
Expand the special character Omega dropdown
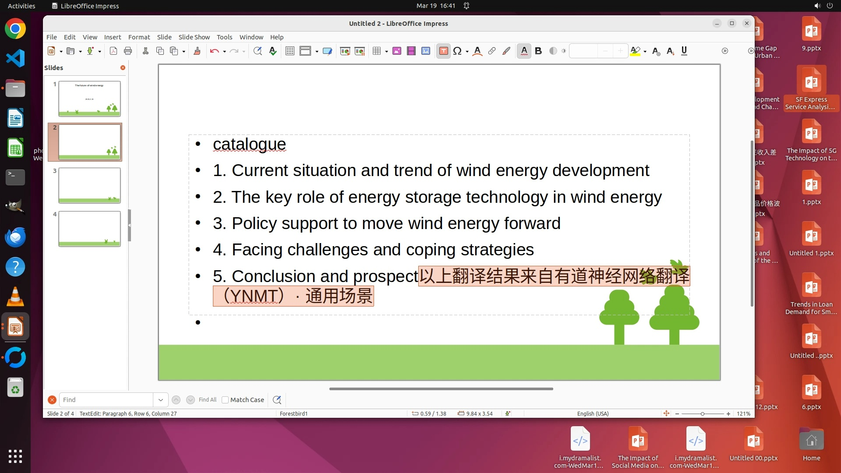point(467,52)
